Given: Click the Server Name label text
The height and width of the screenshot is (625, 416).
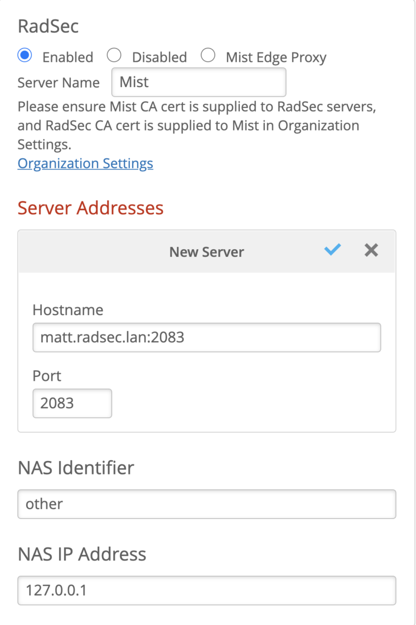Looking at the screenshot, I should (58, 83).
